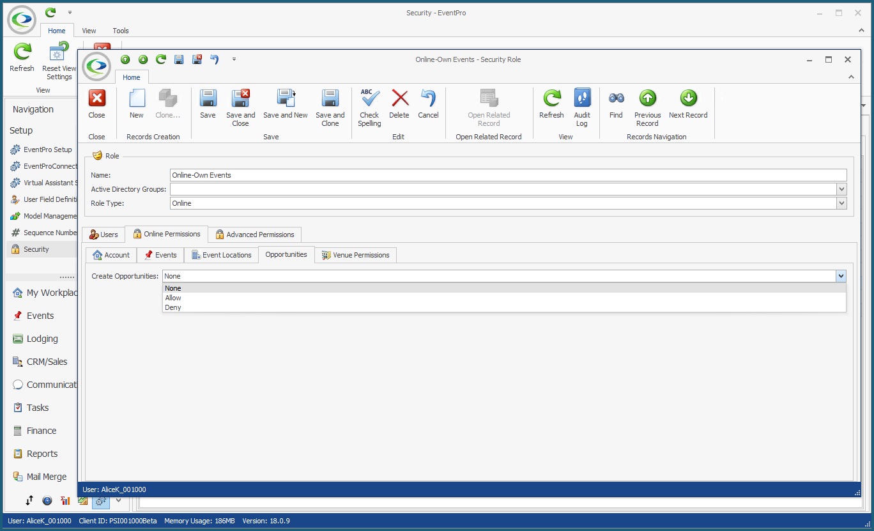This screenshot has width=874, height=531.
Task: Expand the quick access toolbar customize arrow
Action: [x=234, y=59]
